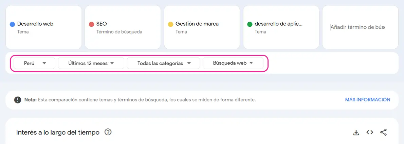404x144 pixels.
Task: Open the Perú country dropdown
Action: 35,63
